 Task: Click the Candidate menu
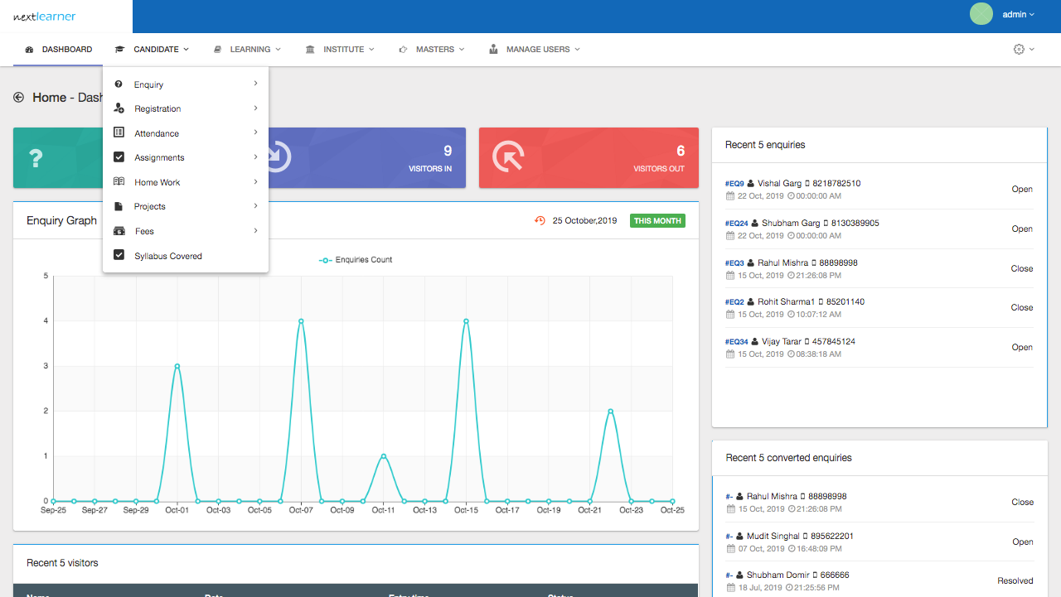tap(153, 50)
